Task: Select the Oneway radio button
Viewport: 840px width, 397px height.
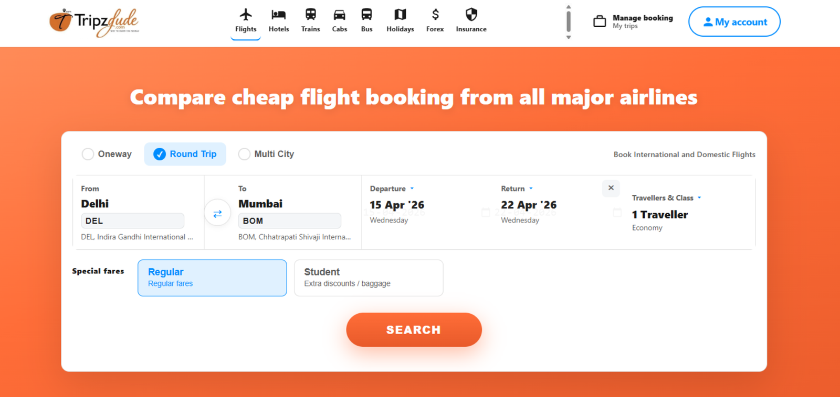Action: (x=88, y=154)
